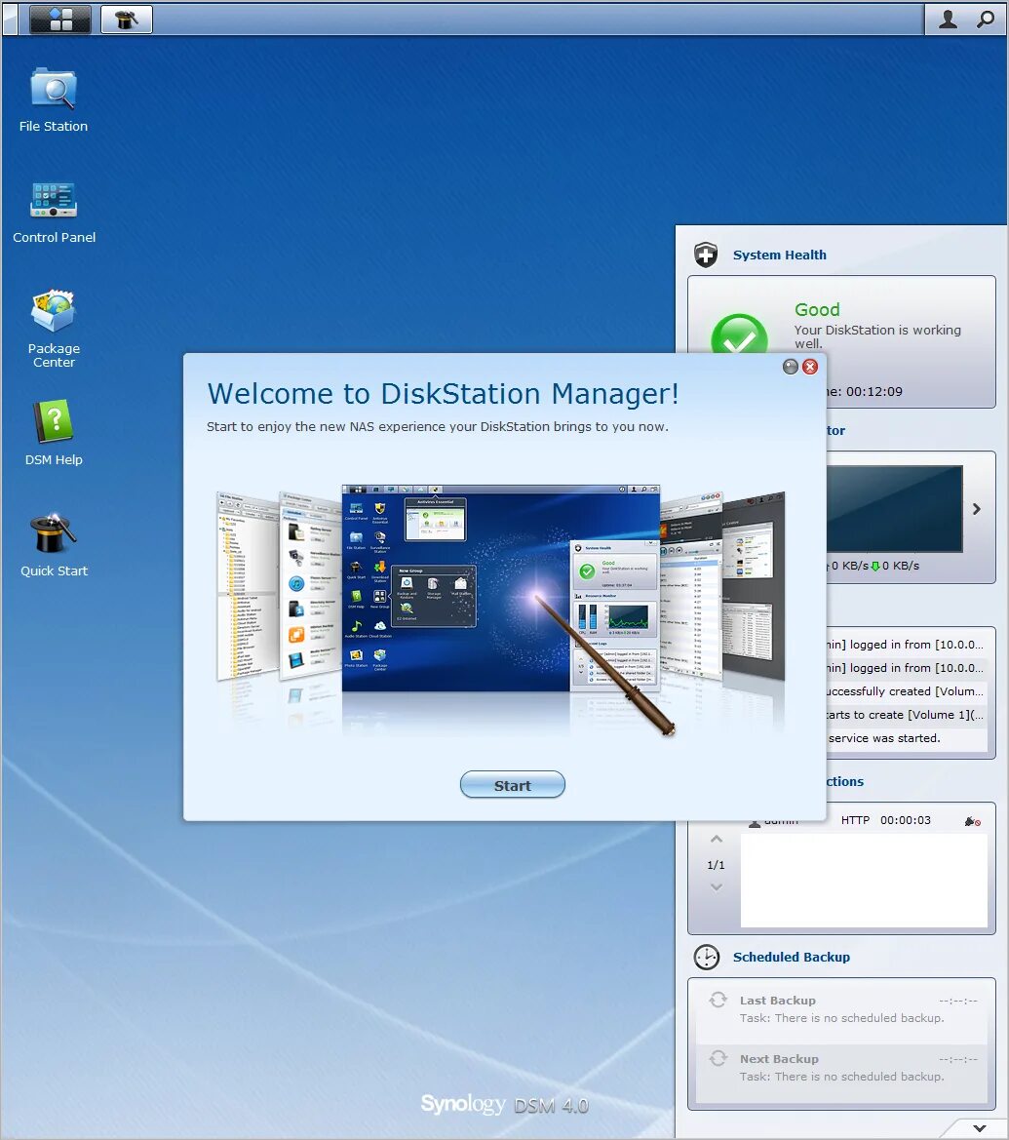Switch resource monitor view with right chevron
Viewport: 1009px width, 1140px height.
[x=976, y=509]
